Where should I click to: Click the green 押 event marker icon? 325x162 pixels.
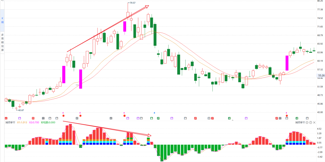pyautogui.click(x=158, y=118)
